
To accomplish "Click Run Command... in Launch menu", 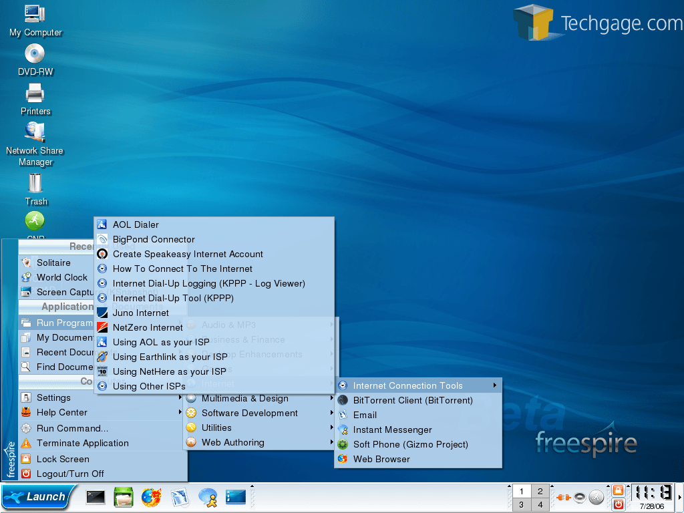I will point(102,428).
